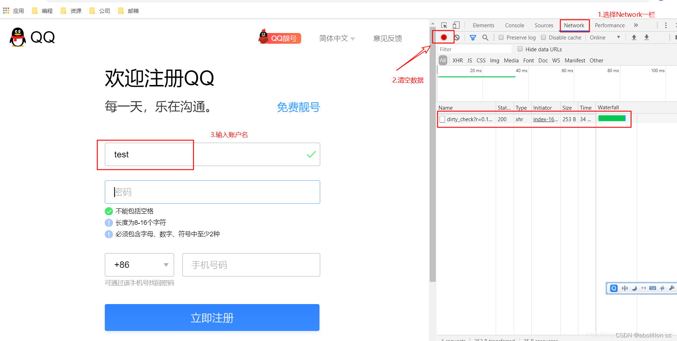Open the 免费靓号 link

tap(298, 107)
